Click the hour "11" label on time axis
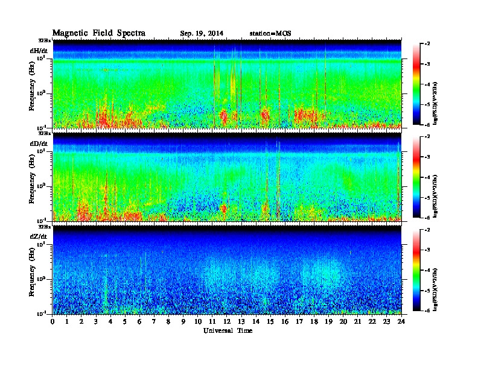This screenshot has width=478, height=369. point(212,321)
